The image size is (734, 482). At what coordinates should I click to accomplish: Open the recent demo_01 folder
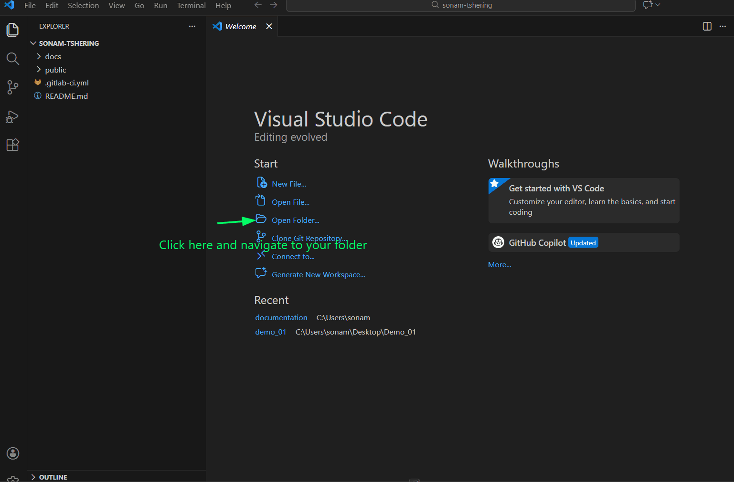[x=270, y=332]
